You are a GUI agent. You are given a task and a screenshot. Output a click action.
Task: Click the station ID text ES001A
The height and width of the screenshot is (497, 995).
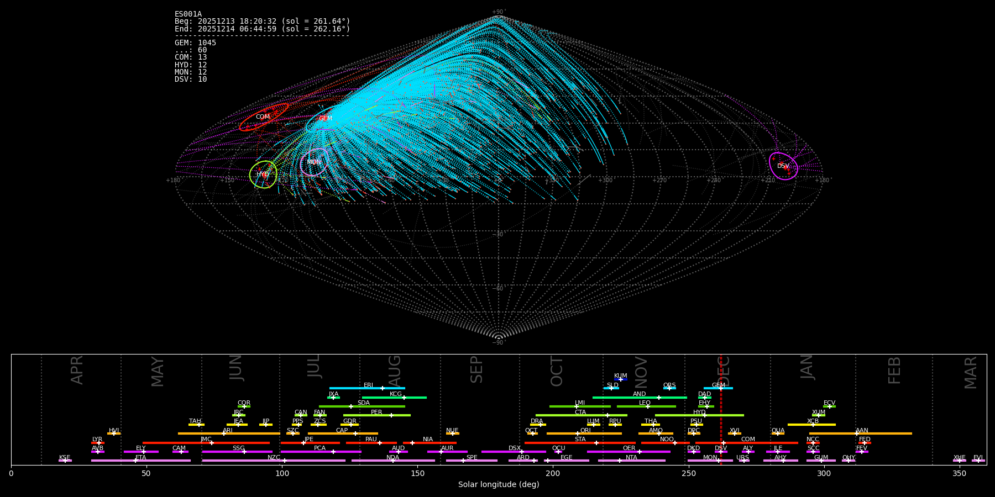[x=188, y=14]
